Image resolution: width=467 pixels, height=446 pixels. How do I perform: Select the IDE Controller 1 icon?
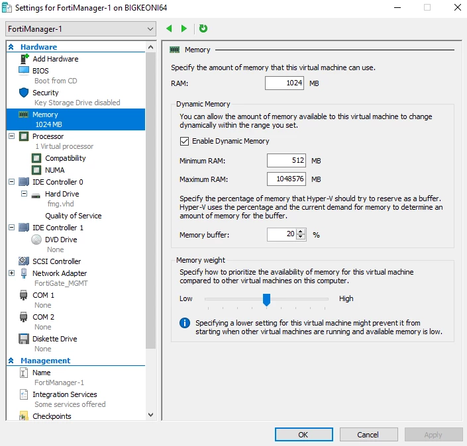24,228
